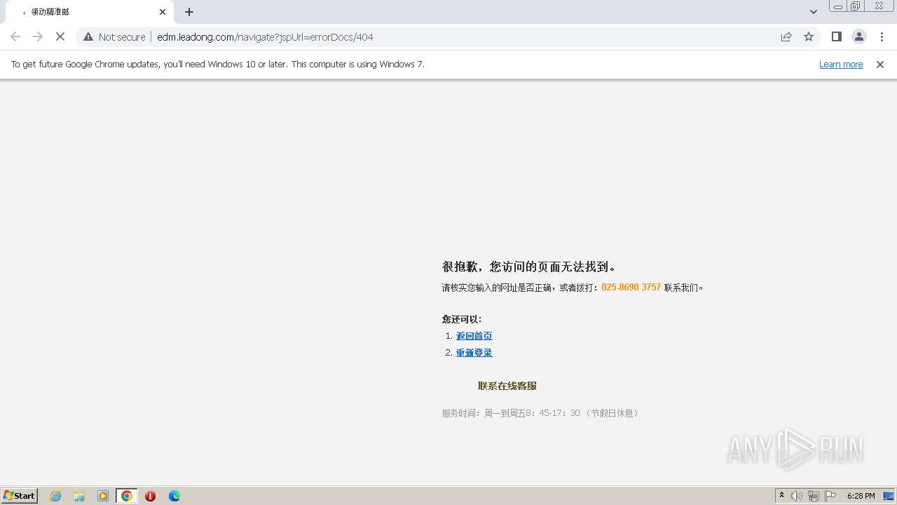Open the Chrome profile avatar
This screenshot has height=505, width=897.
[858, 36]
